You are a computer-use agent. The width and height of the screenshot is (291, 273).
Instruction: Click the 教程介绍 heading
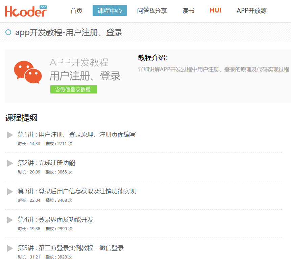point(152,58)
